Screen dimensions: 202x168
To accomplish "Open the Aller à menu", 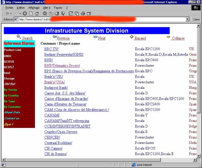I will pos(46,8).
